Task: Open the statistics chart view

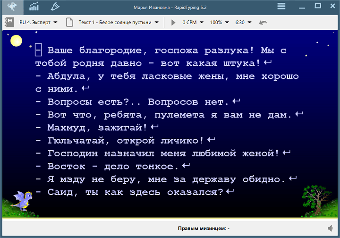Action: 34,7
